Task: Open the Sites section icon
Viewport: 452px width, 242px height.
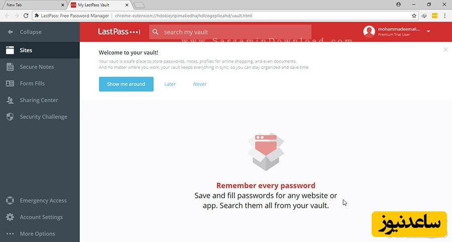Action: [x=10, y=50]
